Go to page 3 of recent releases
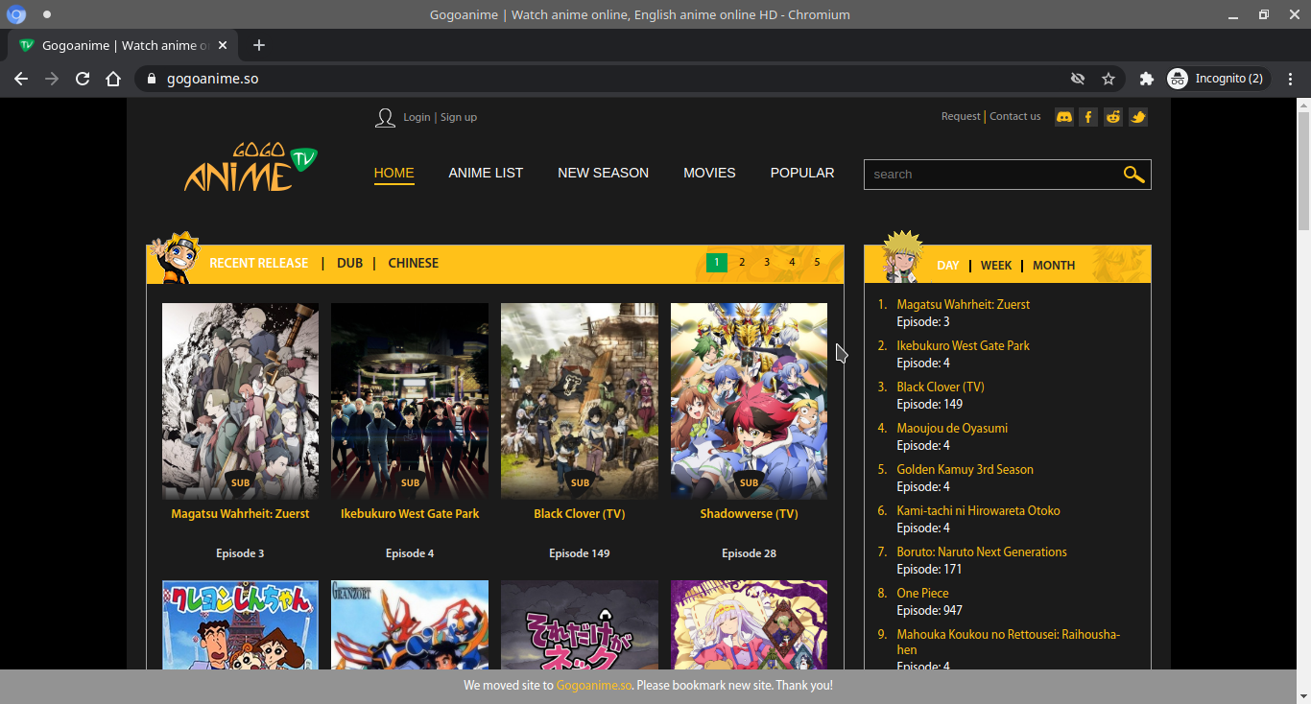 pos(767,262)
